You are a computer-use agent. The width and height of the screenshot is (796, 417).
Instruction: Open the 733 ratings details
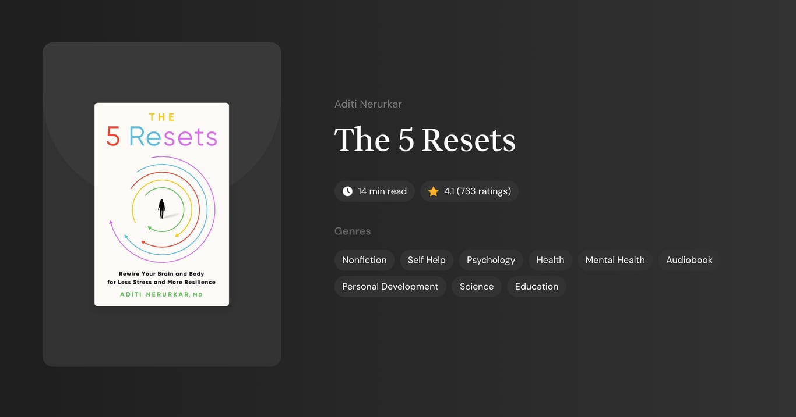click(484, 191)
